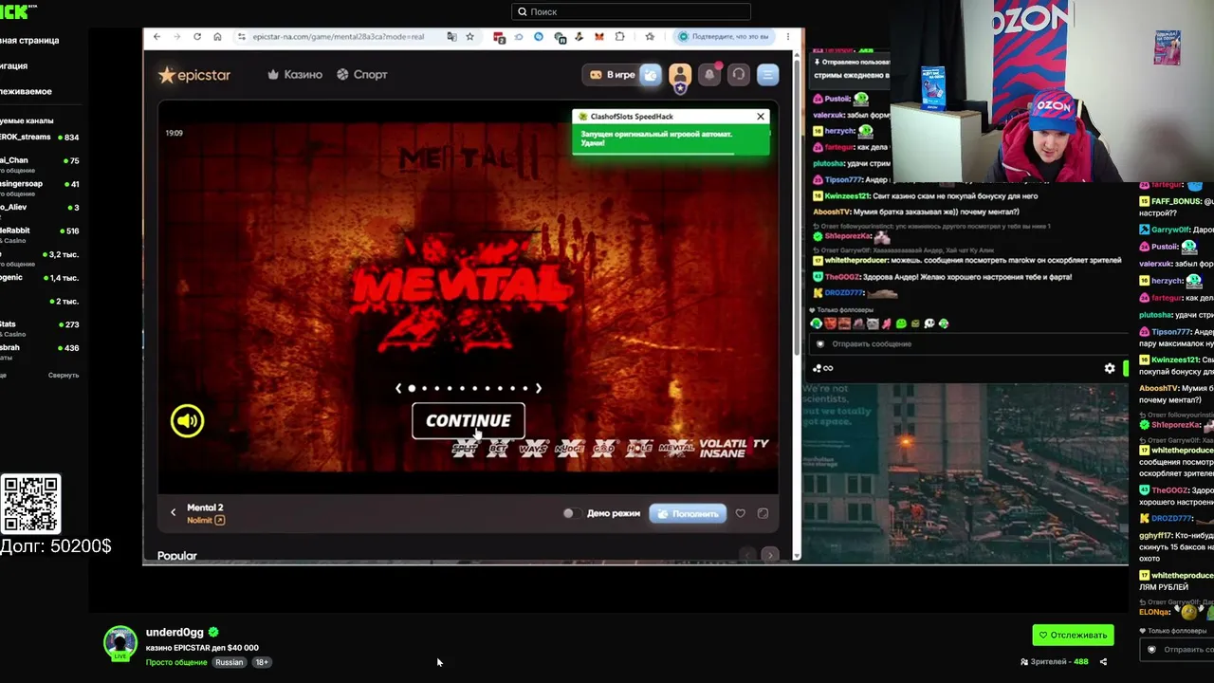Click the translate page icon
The height and width of the screenshot is (683, 1214).
coord(451,37)
